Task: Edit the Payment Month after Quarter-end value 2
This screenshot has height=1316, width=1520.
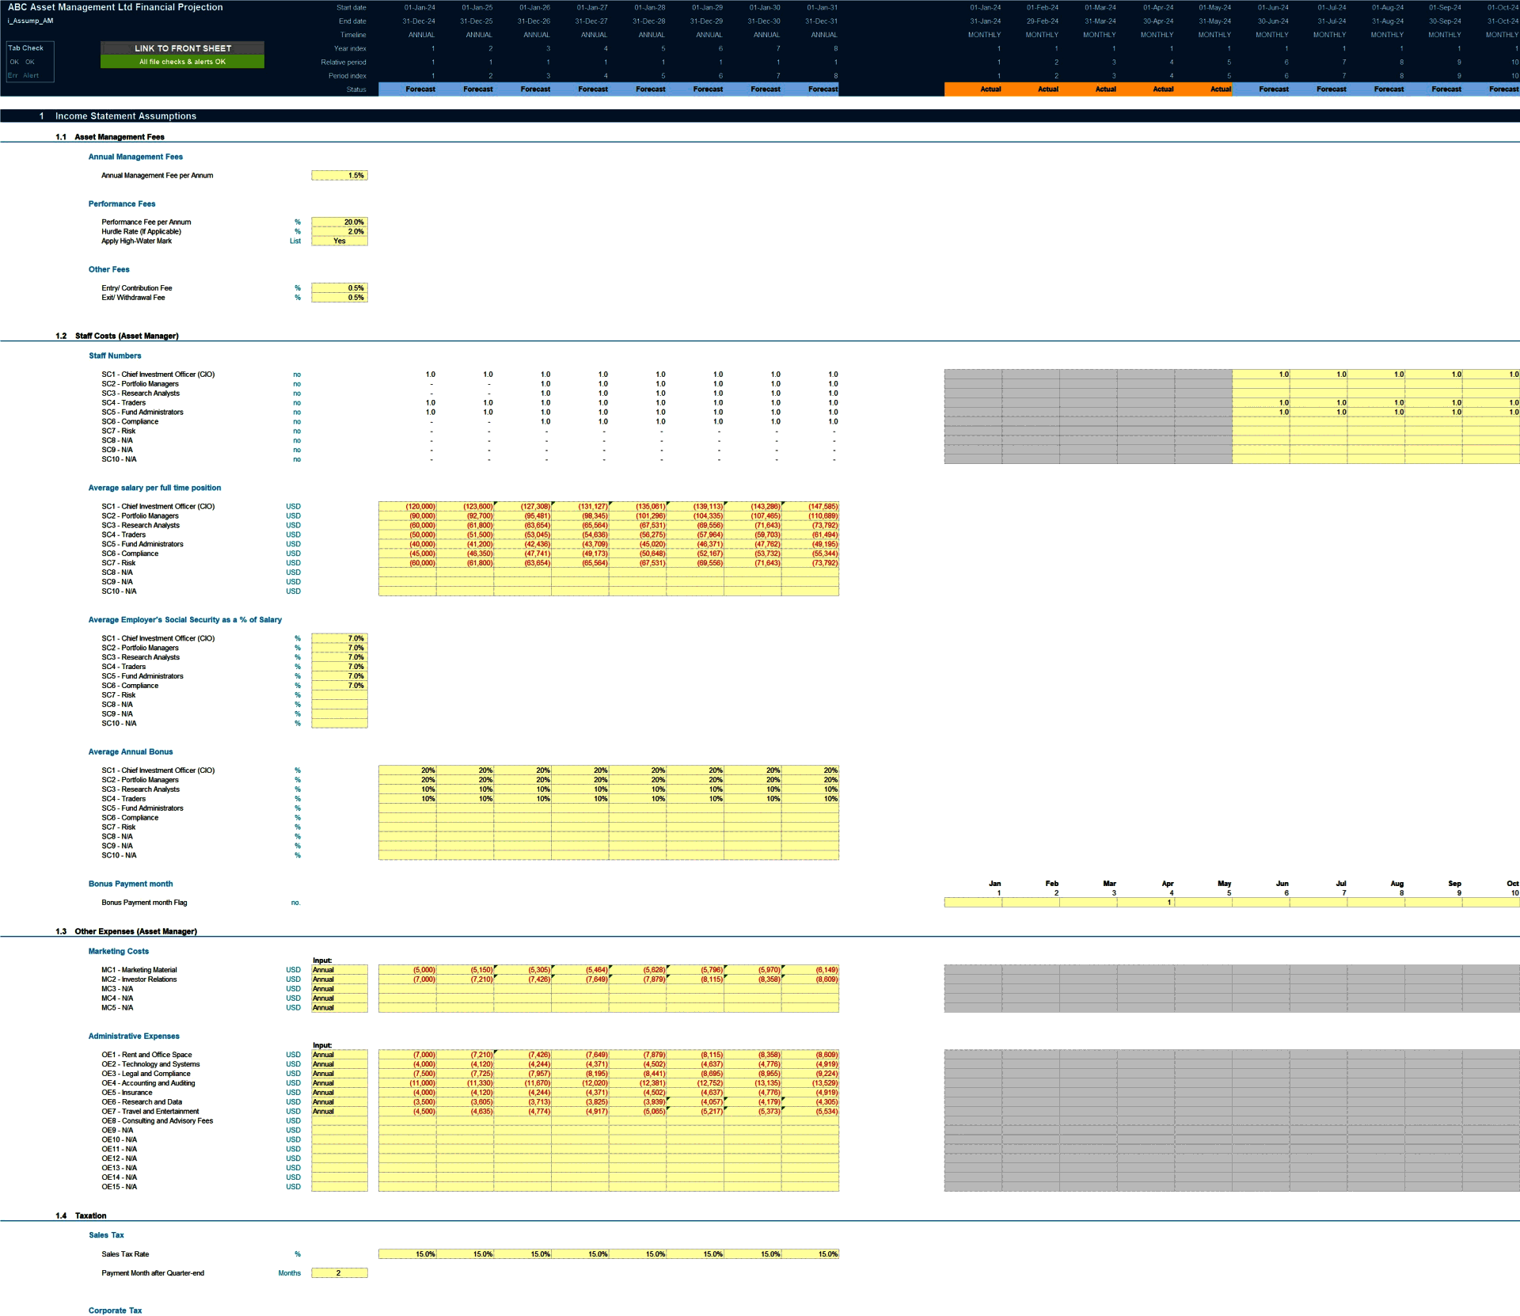Action: coord(340,1273)
